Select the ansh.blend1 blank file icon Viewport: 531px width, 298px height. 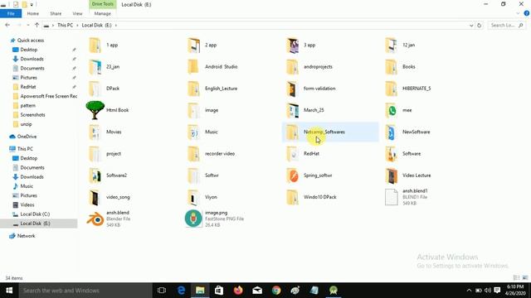coord(391,197)
